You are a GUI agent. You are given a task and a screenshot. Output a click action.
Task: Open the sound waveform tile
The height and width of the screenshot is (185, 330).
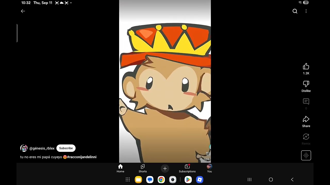(306, 155)
